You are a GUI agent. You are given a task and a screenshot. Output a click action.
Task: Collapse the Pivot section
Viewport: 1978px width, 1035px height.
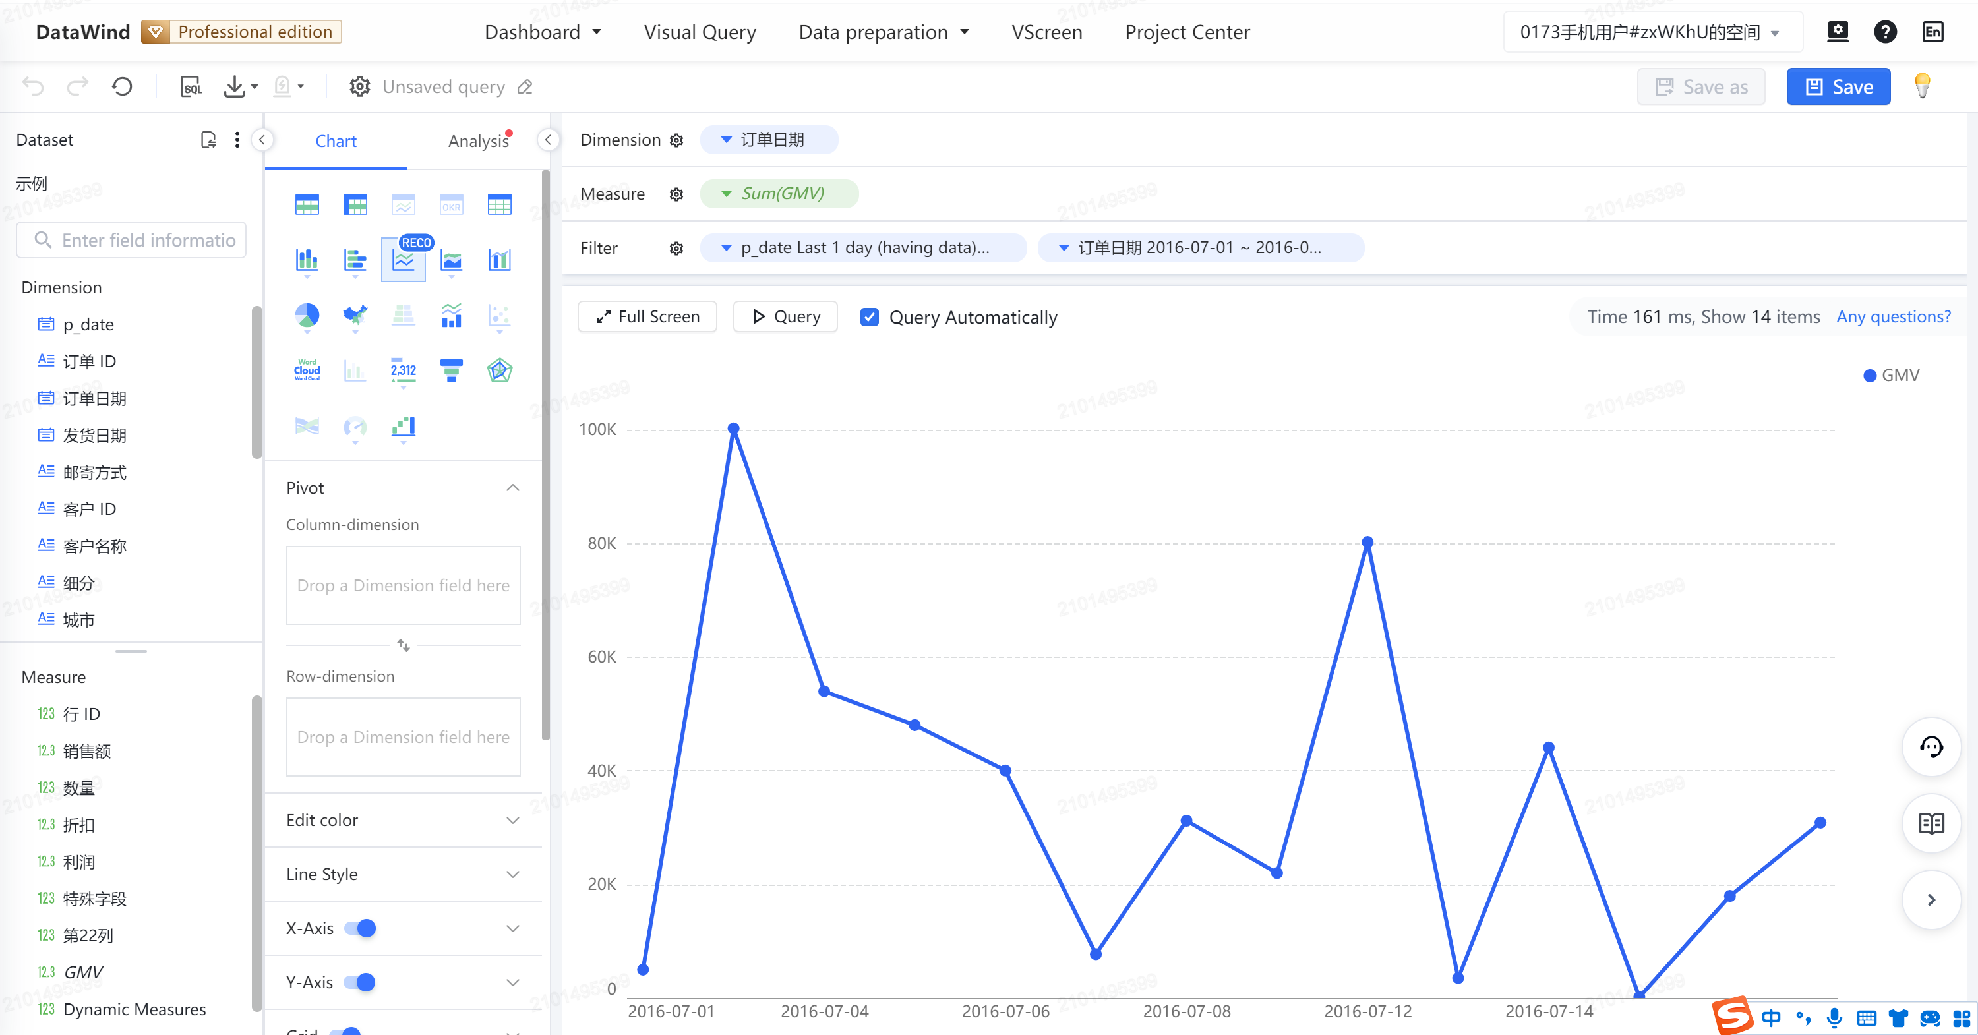coord(513,488)
